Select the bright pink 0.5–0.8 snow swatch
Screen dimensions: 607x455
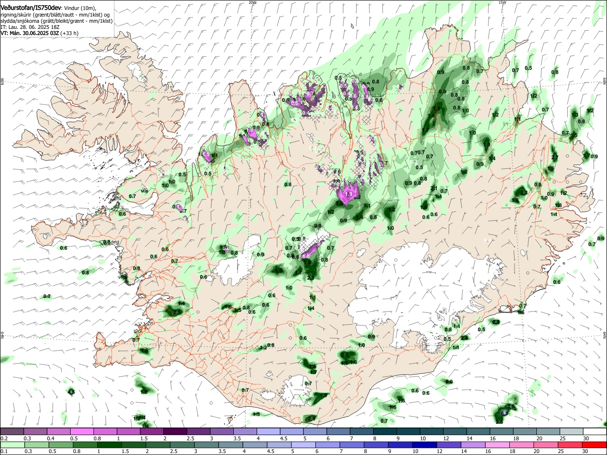tap(83, 431)
